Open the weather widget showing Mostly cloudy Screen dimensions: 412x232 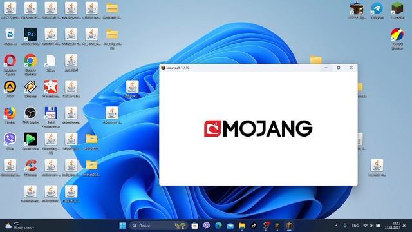pyautogui.click(x=20, y=226)
